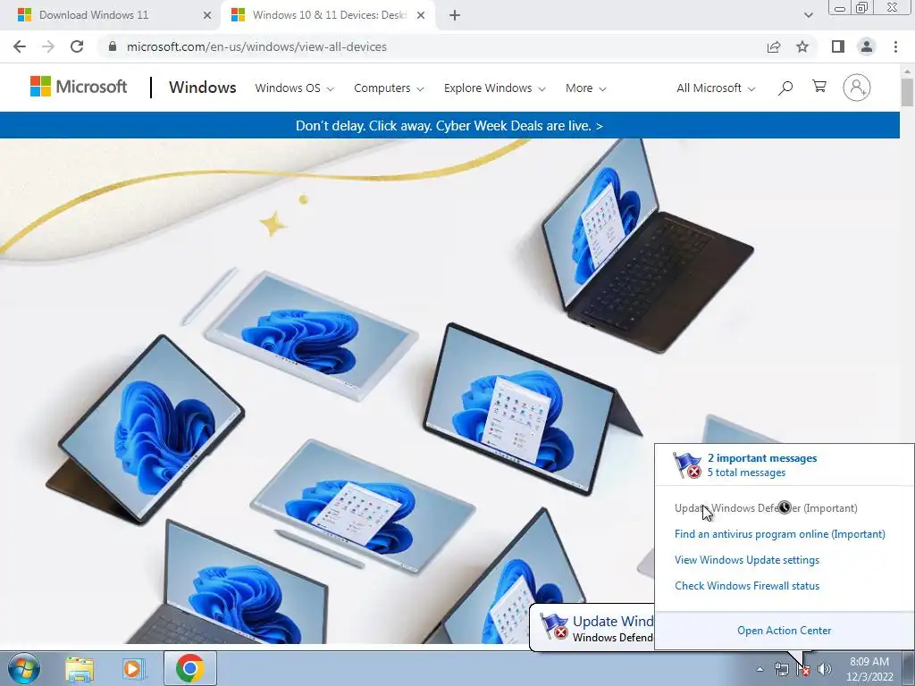Click the sign-in account icon

pyautogui.click(x=857, y=88)
